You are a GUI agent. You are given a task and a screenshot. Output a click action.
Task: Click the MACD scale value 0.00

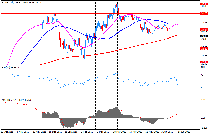click(203, 118)
